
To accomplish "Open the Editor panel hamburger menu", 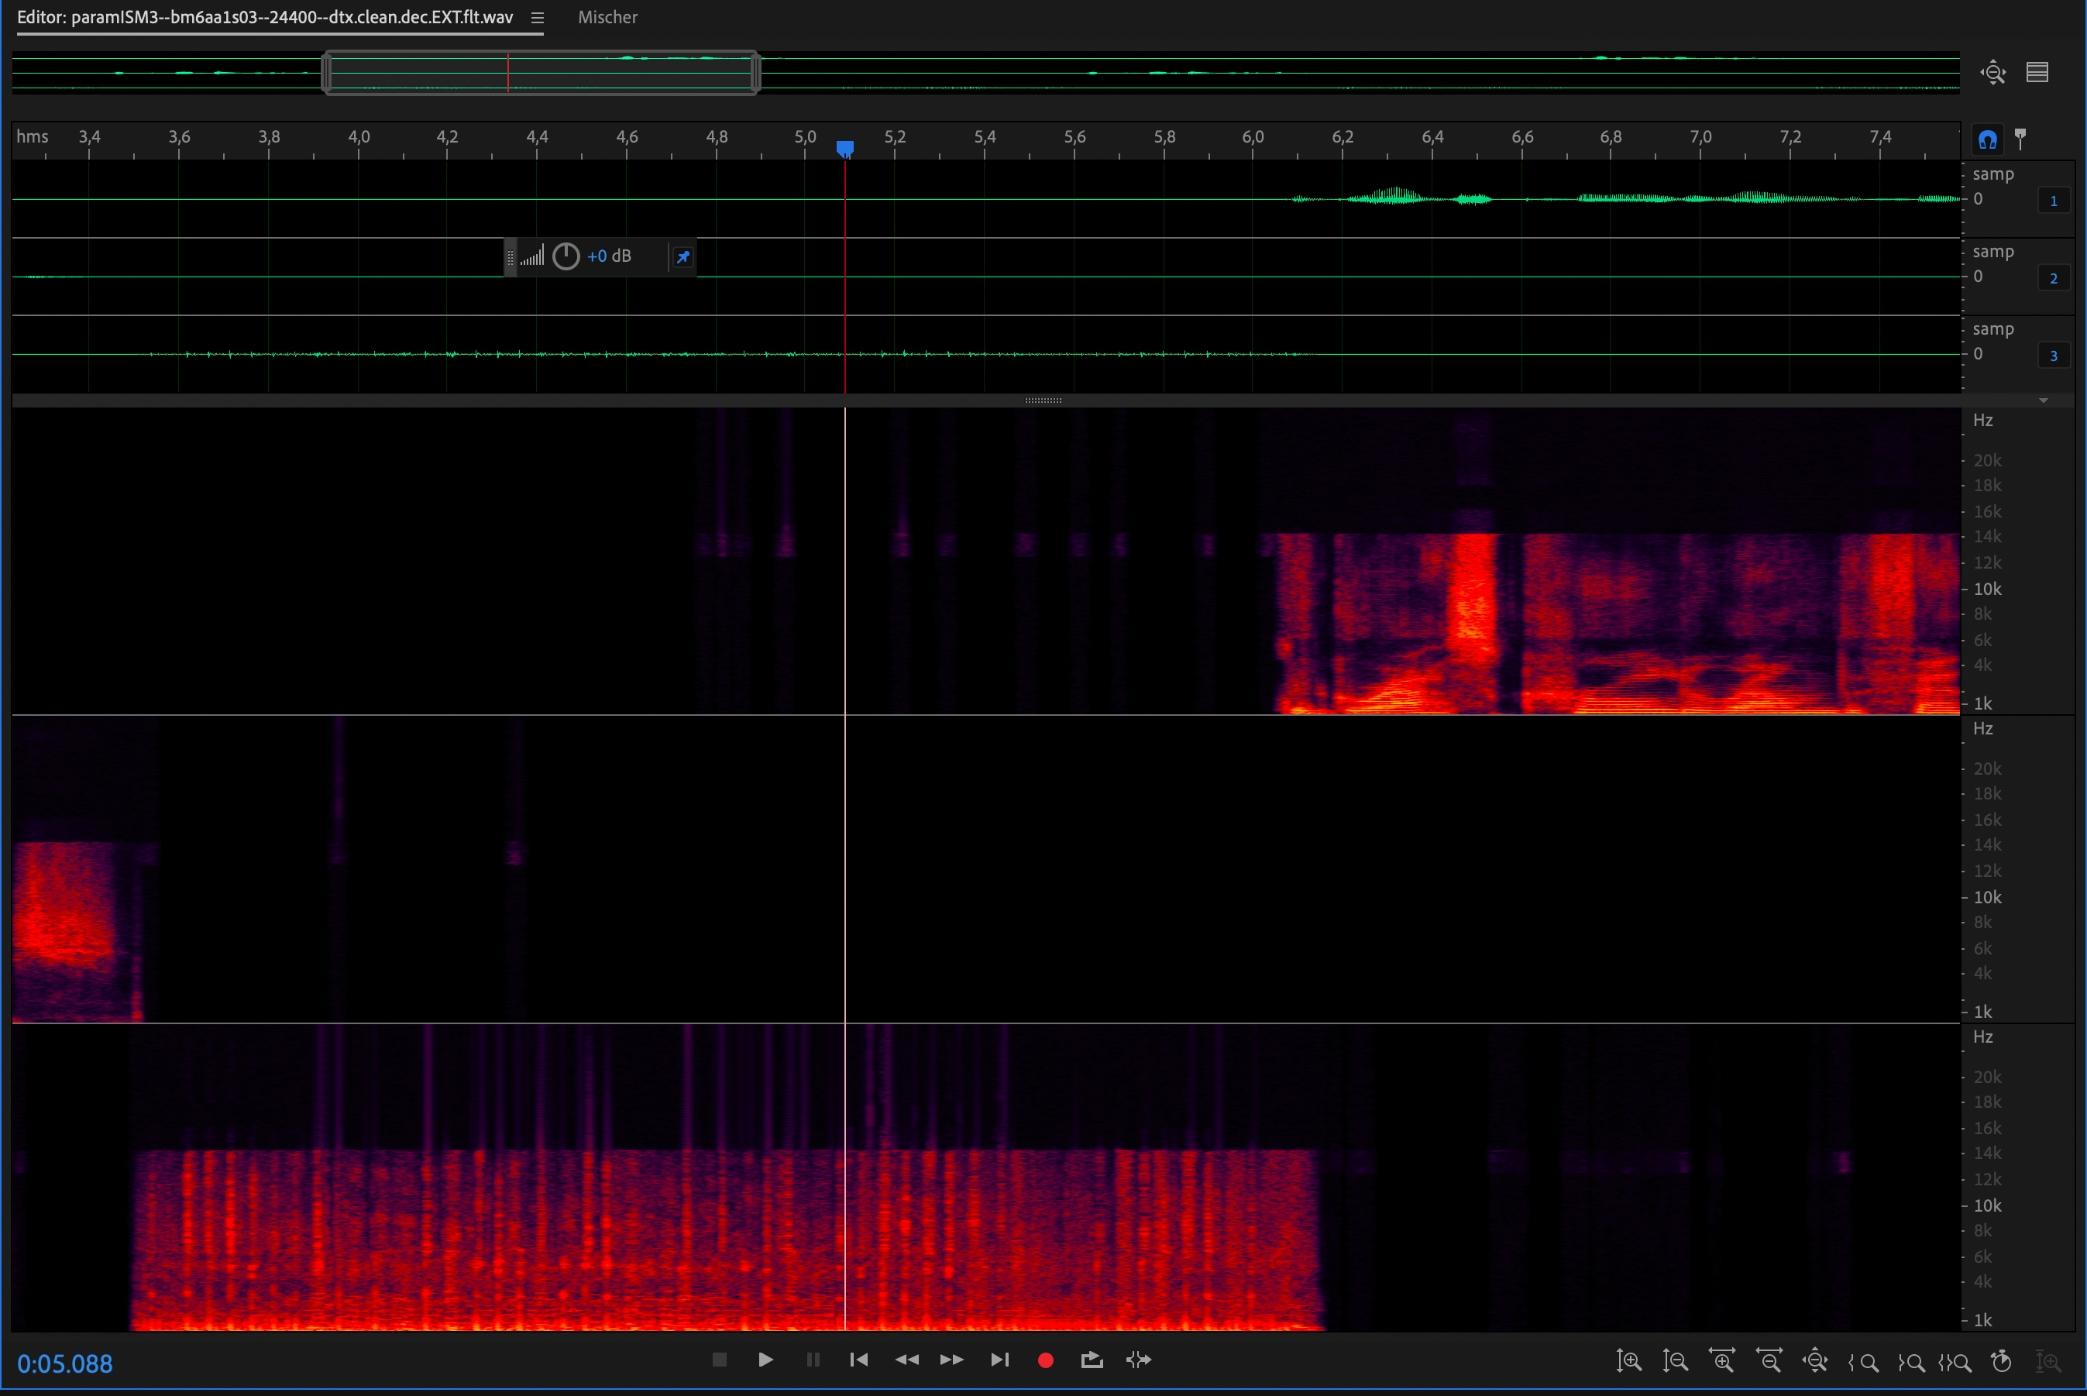I will (537, 18).
